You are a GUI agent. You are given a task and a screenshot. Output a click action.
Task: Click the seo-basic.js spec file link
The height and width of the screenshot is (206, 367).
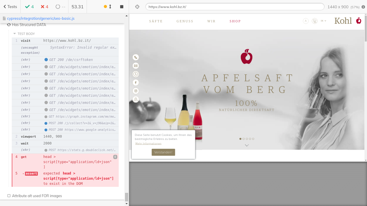[x=41, y=18]
